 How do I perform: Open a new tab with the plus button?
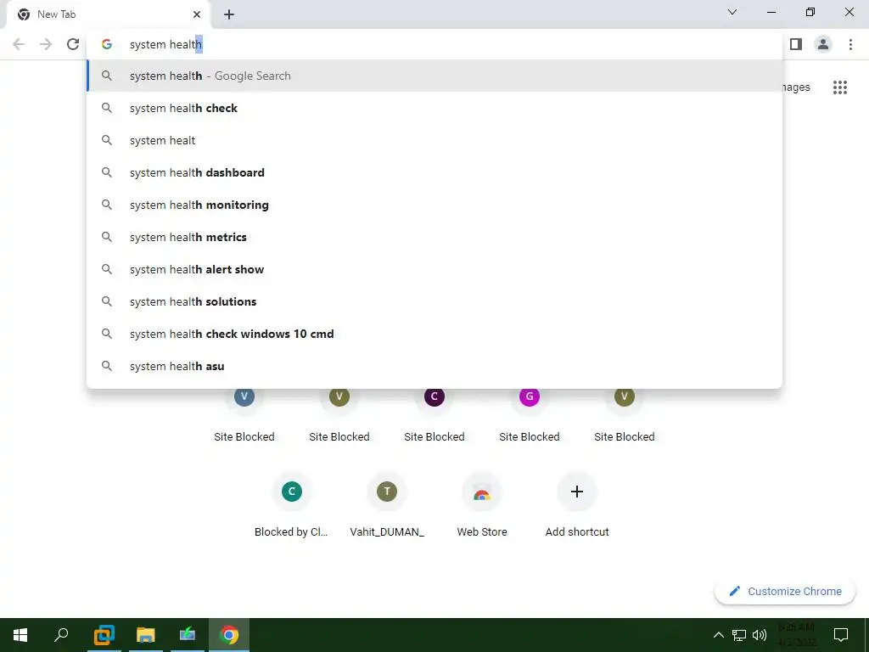[229, 14]
